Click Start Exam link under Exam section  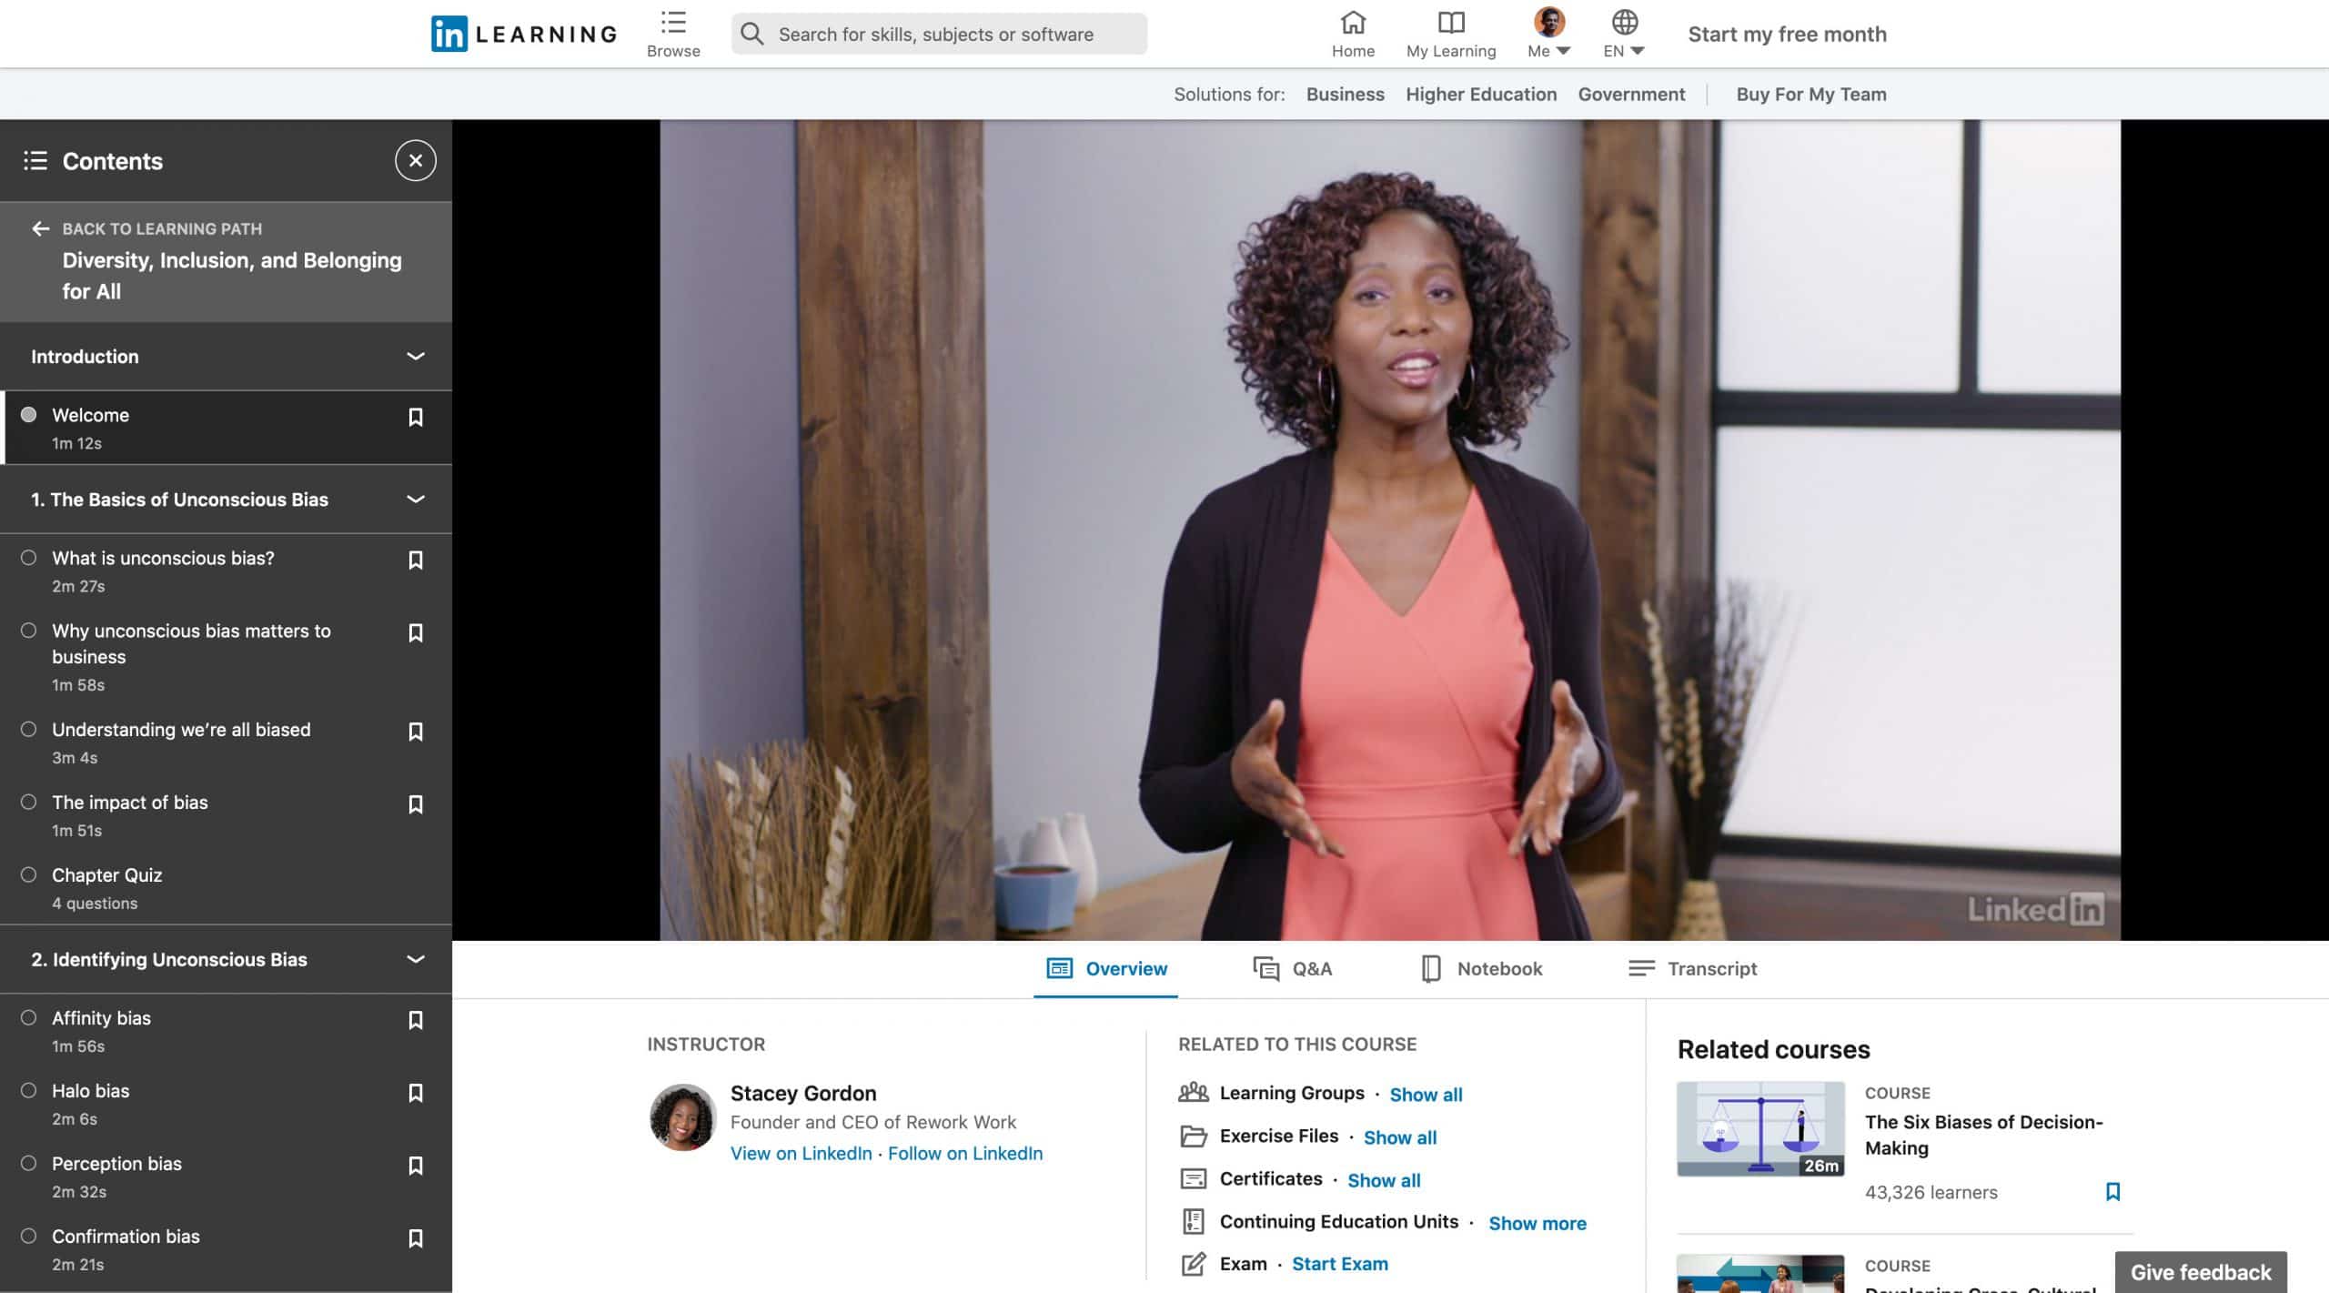coord(1339,1263)
